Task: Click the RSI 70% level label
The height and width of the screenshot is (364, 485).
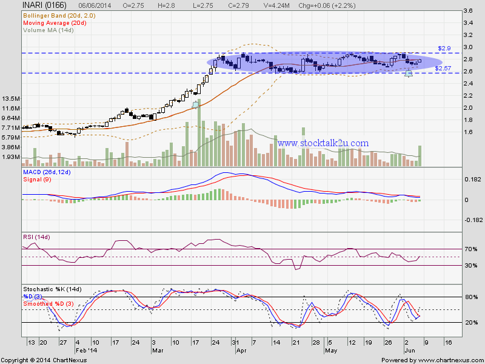Action: click(x=470, y=249)
